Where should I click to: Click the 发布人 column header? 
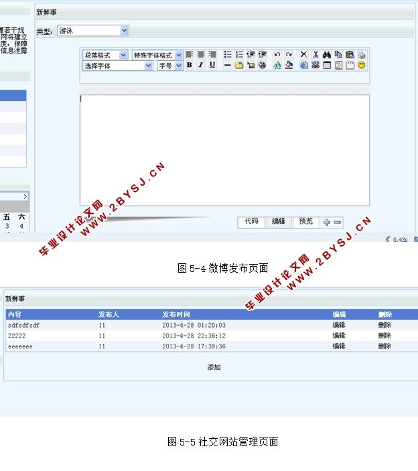pos(109,314)
